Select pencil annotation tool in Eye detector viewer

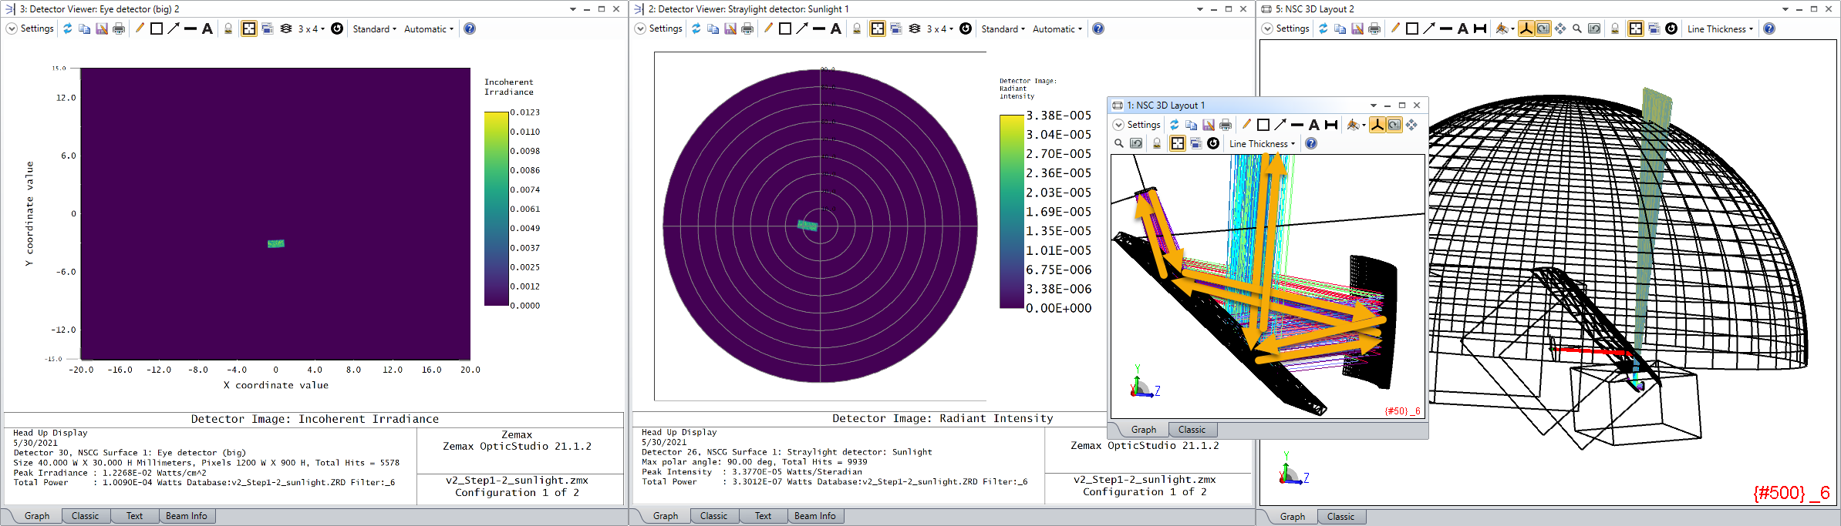[140, 28]
